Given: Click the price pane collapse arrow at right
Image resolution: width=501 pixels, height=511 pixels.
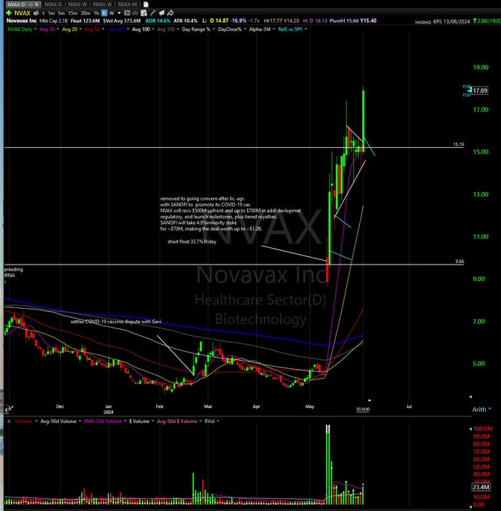Looking at the screenshot, I should tap(470, 397).
